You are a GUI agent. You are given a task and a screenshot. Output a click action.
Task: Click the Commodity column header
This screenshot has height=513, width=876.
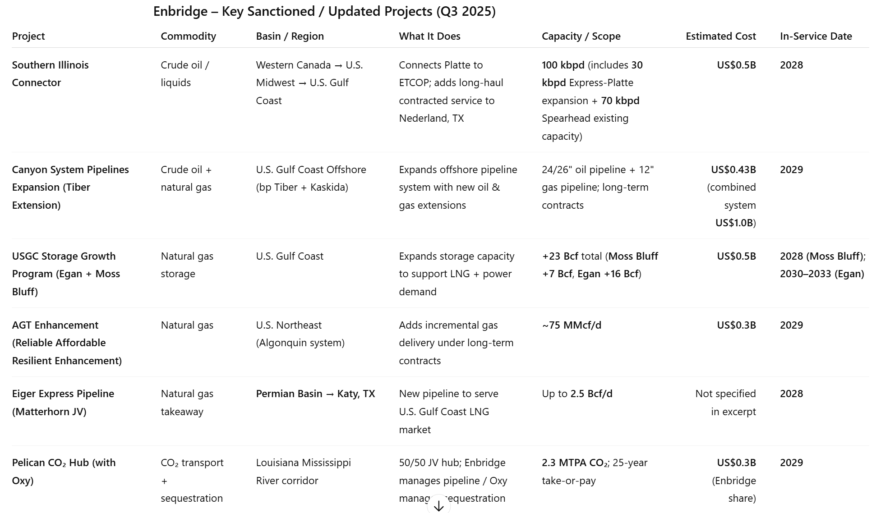coord(188,36)
